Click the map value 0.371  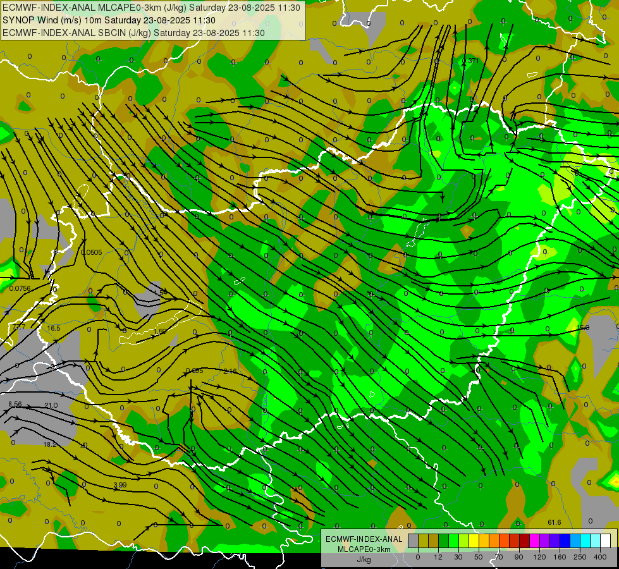pos(470,61)
